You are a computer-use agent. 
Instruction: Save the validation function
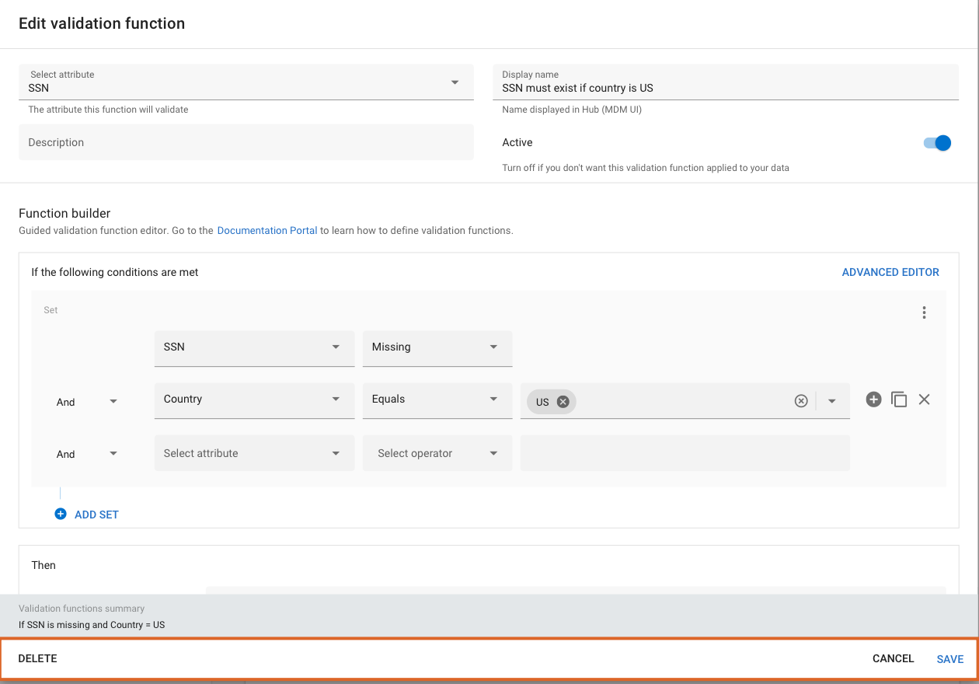950,659
